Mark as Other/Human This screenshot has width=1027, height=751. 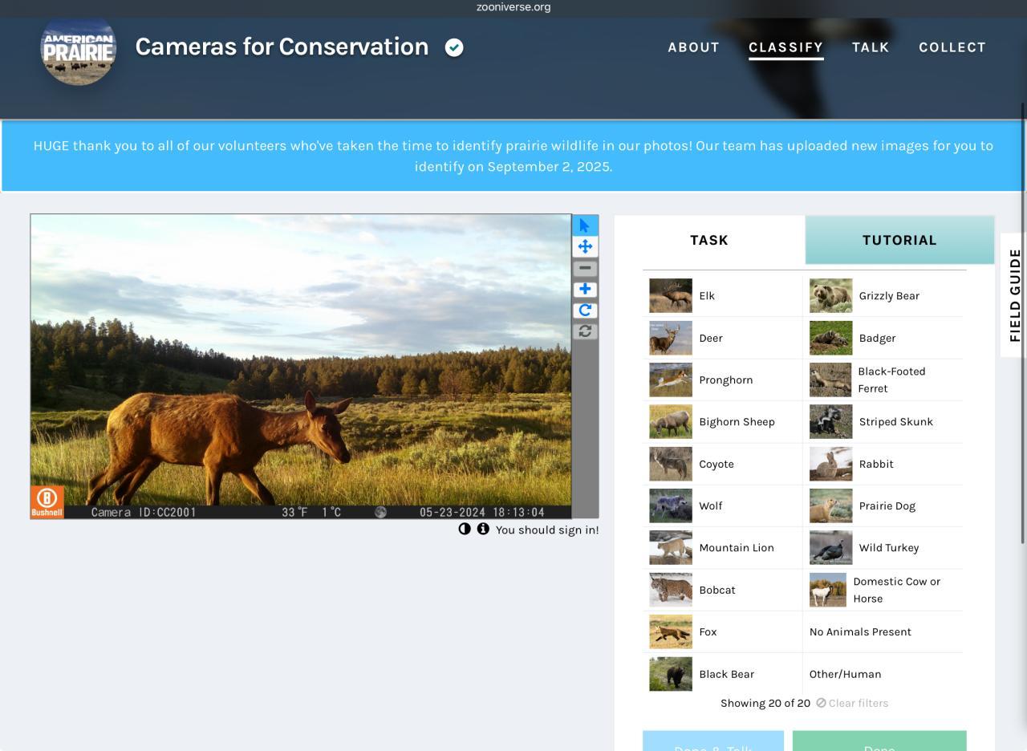coord(883,674)
